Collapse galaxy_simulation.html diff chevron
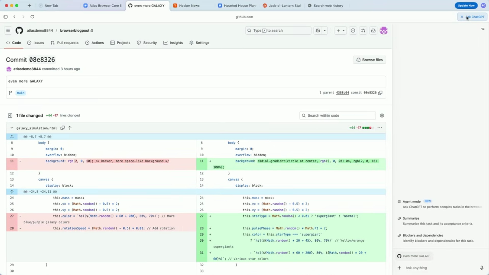 click(12, 128)
